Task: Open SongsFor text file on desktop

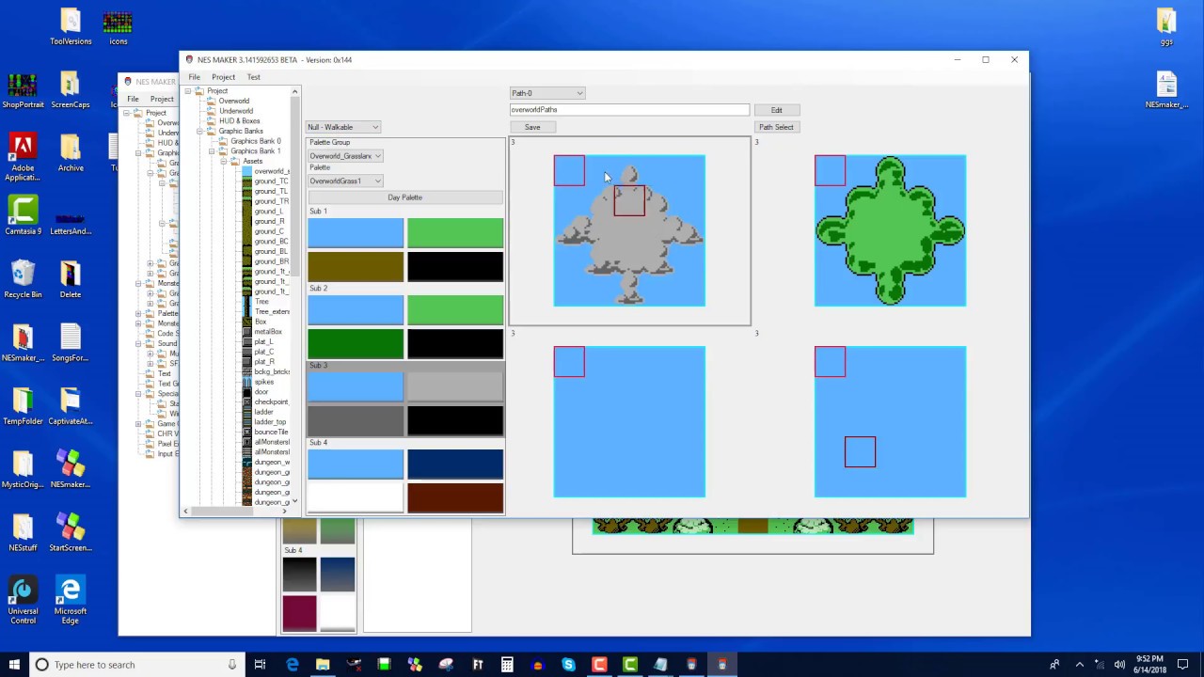Action: tap(71, 342)
